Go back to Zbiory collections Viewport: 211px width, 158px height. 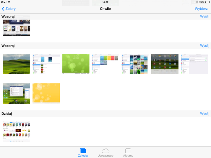click(x=9, y=9)
